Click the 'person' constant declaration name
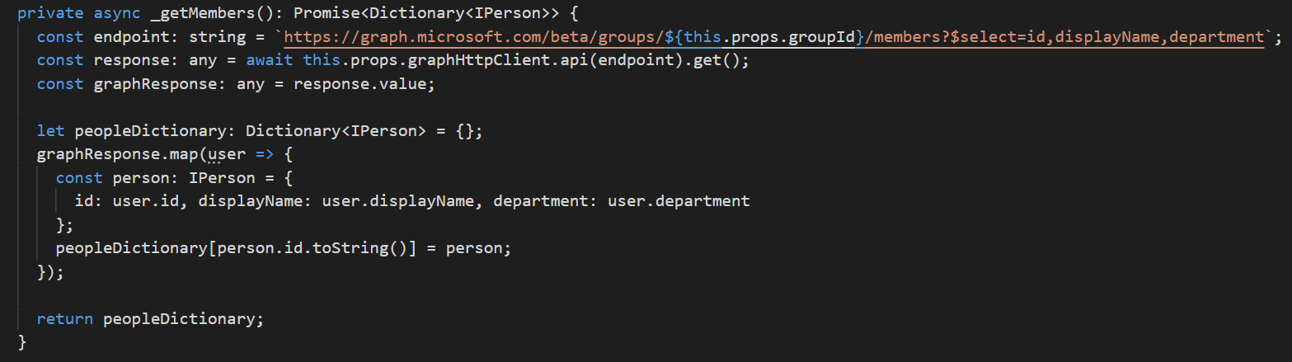1292x362 pixels. 141,178
